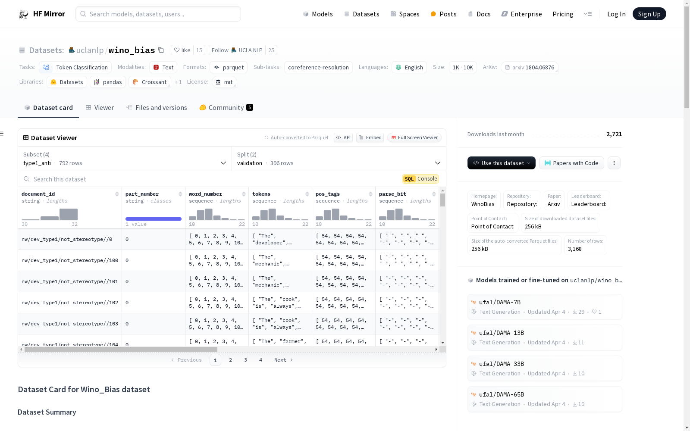Click the Sign Up button
This screenshot has width=690, height=431.
point(649,14)
